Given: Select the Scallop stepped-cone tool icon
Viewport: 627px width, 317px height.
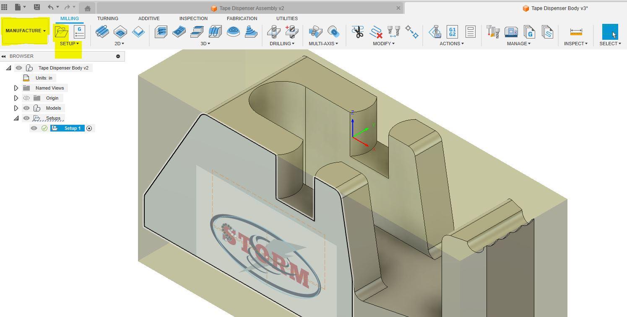Looking at the screenshot, I should 251,32.
